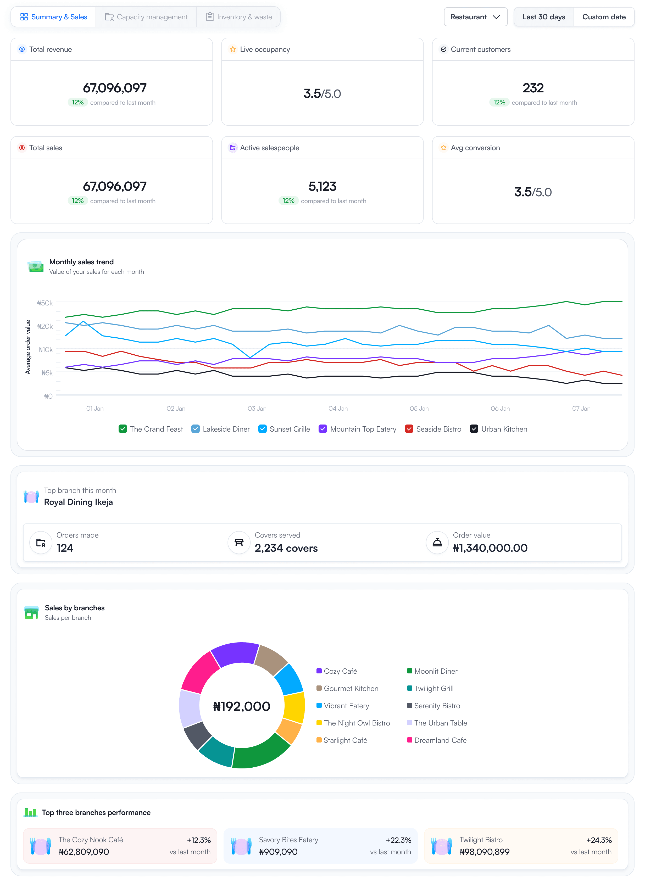Click the Vibrant Eatery blue legend swatch
Viewport: 645px width, 893px height.
point(319,705)
